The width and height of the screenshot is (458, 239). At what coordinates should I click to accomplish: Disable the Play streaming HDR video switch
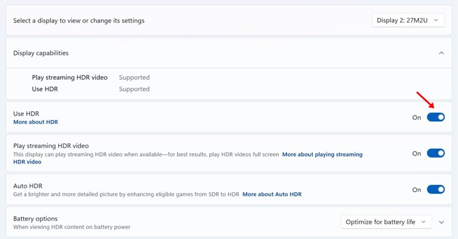[x=436, y=153]
